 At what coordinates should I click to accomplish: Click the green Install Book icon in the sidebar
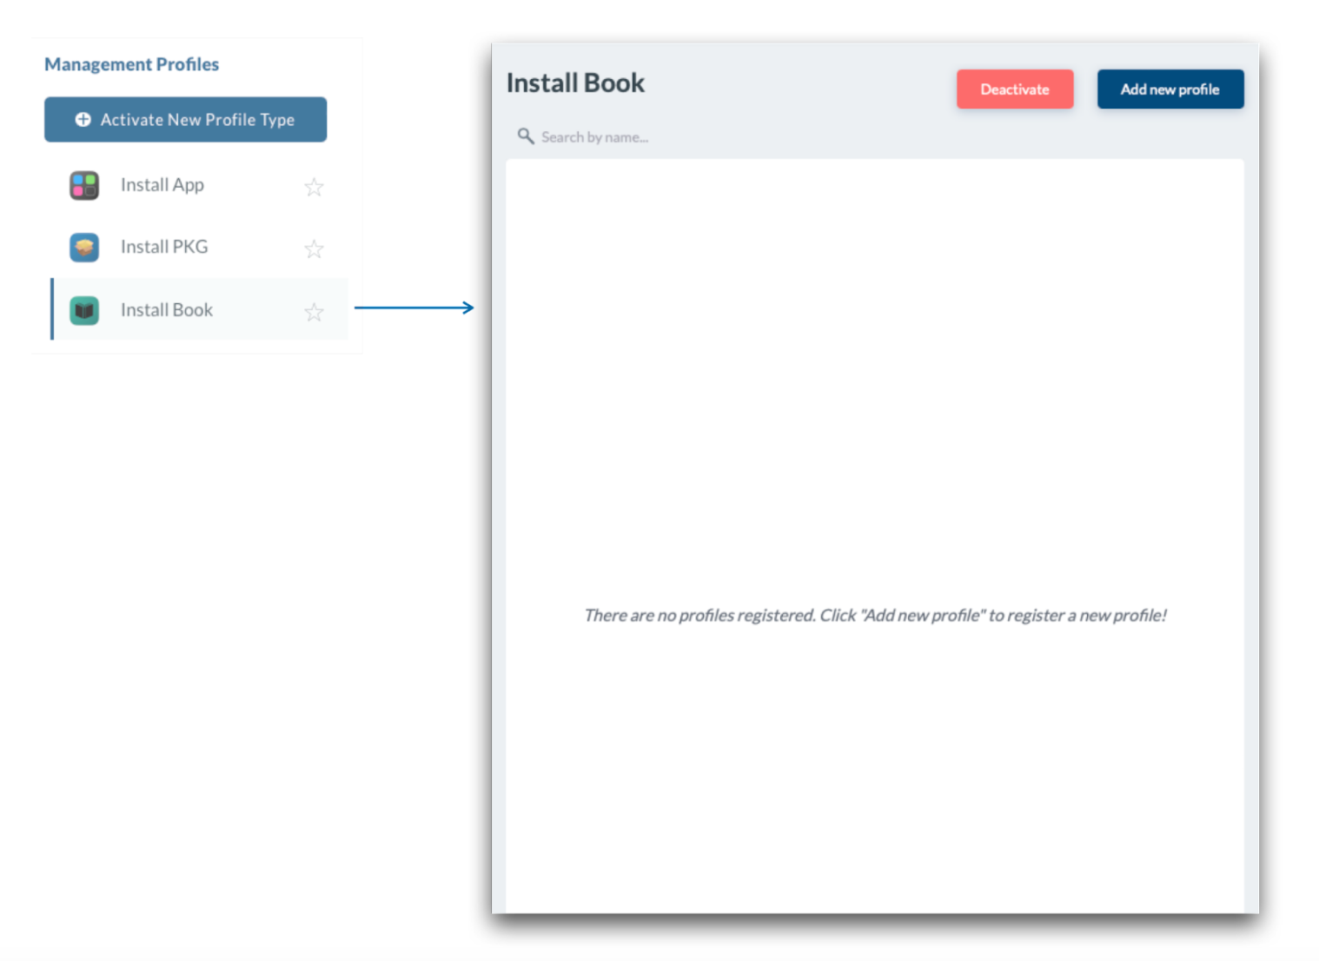tap(84, 310)
